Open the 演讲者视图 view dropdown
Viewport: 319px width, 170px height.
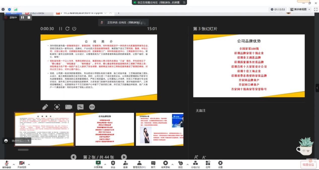(300, 9)
